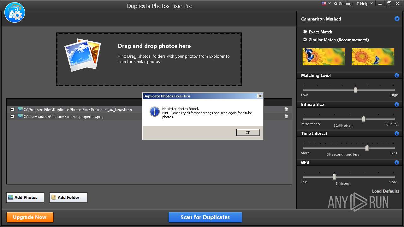The width and height of the screenshot is (404, 227).
Task: Click the Bitmap Size slider handle
Action: tap(364, 119)
